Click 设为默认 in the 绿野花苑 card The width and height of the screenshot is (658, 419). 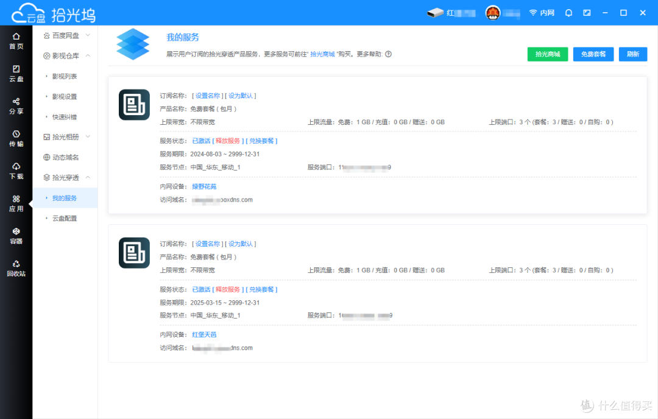(x=241, y=96)
